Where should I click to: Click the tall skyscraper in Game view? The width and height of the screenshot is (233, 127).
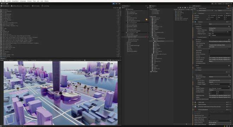pos(56,76)
